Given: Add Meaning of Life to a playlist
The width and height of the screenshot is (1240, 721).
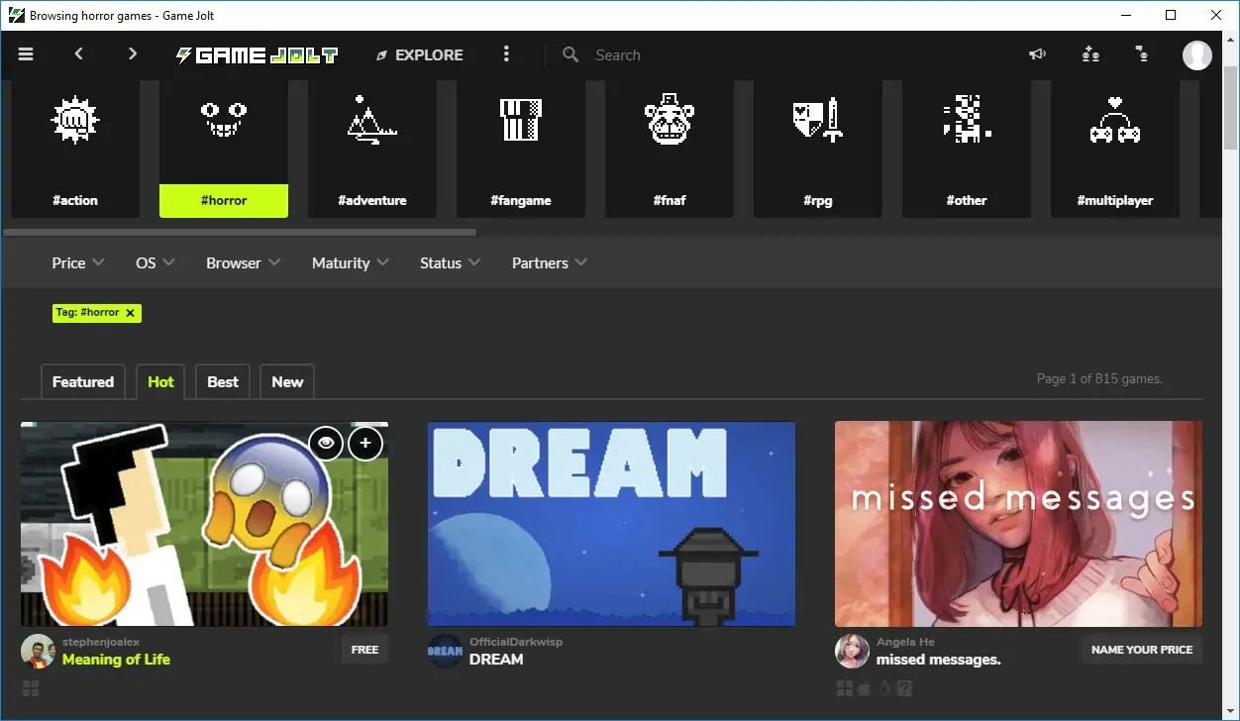Looking at the screenshot, I should tap(365, 443).
